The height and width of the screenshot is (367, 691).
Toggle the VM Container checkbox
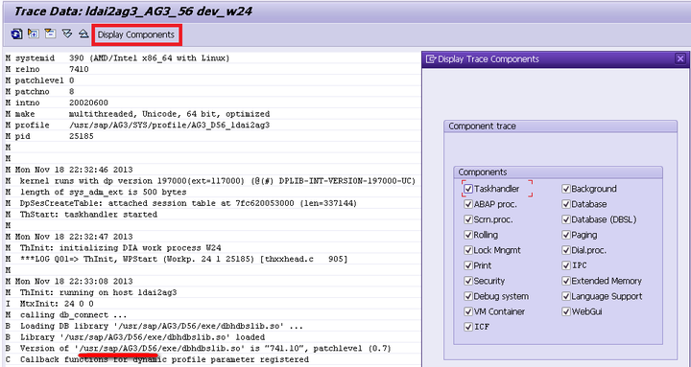468,311
